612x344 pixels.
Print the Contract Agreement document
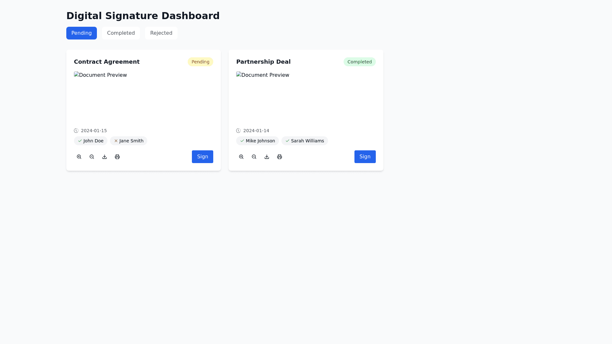click(x=117, y=157)
